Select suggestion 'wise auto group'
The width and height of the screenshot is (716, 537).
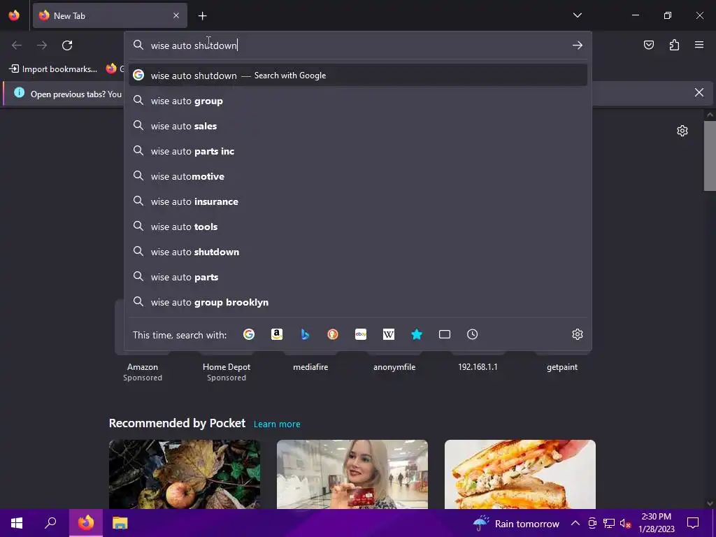pyautogui.click(x=358, y=101)
